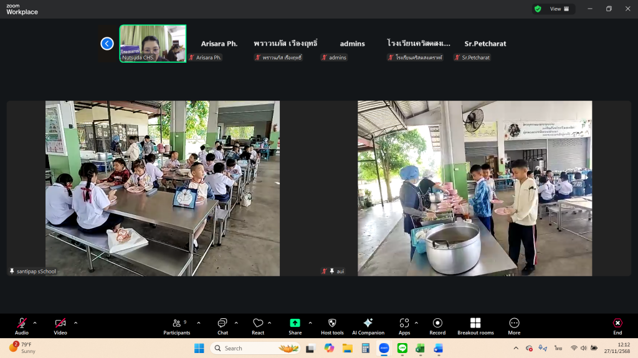Start recording the meeting

437,326
